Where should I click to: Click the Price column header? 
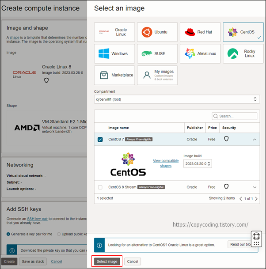pyautogui.click(x=213, y=128)
